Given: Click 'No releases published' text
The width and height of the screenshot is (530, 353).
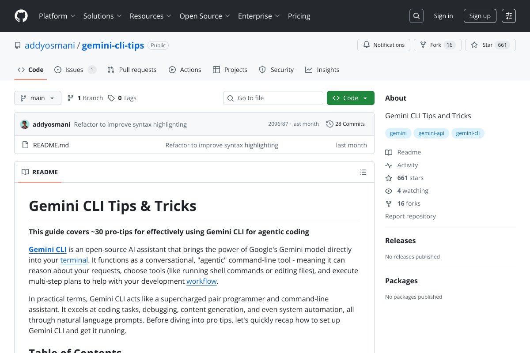Looking at the screenshot, I should pyautogui.click(x=413, y=257).
